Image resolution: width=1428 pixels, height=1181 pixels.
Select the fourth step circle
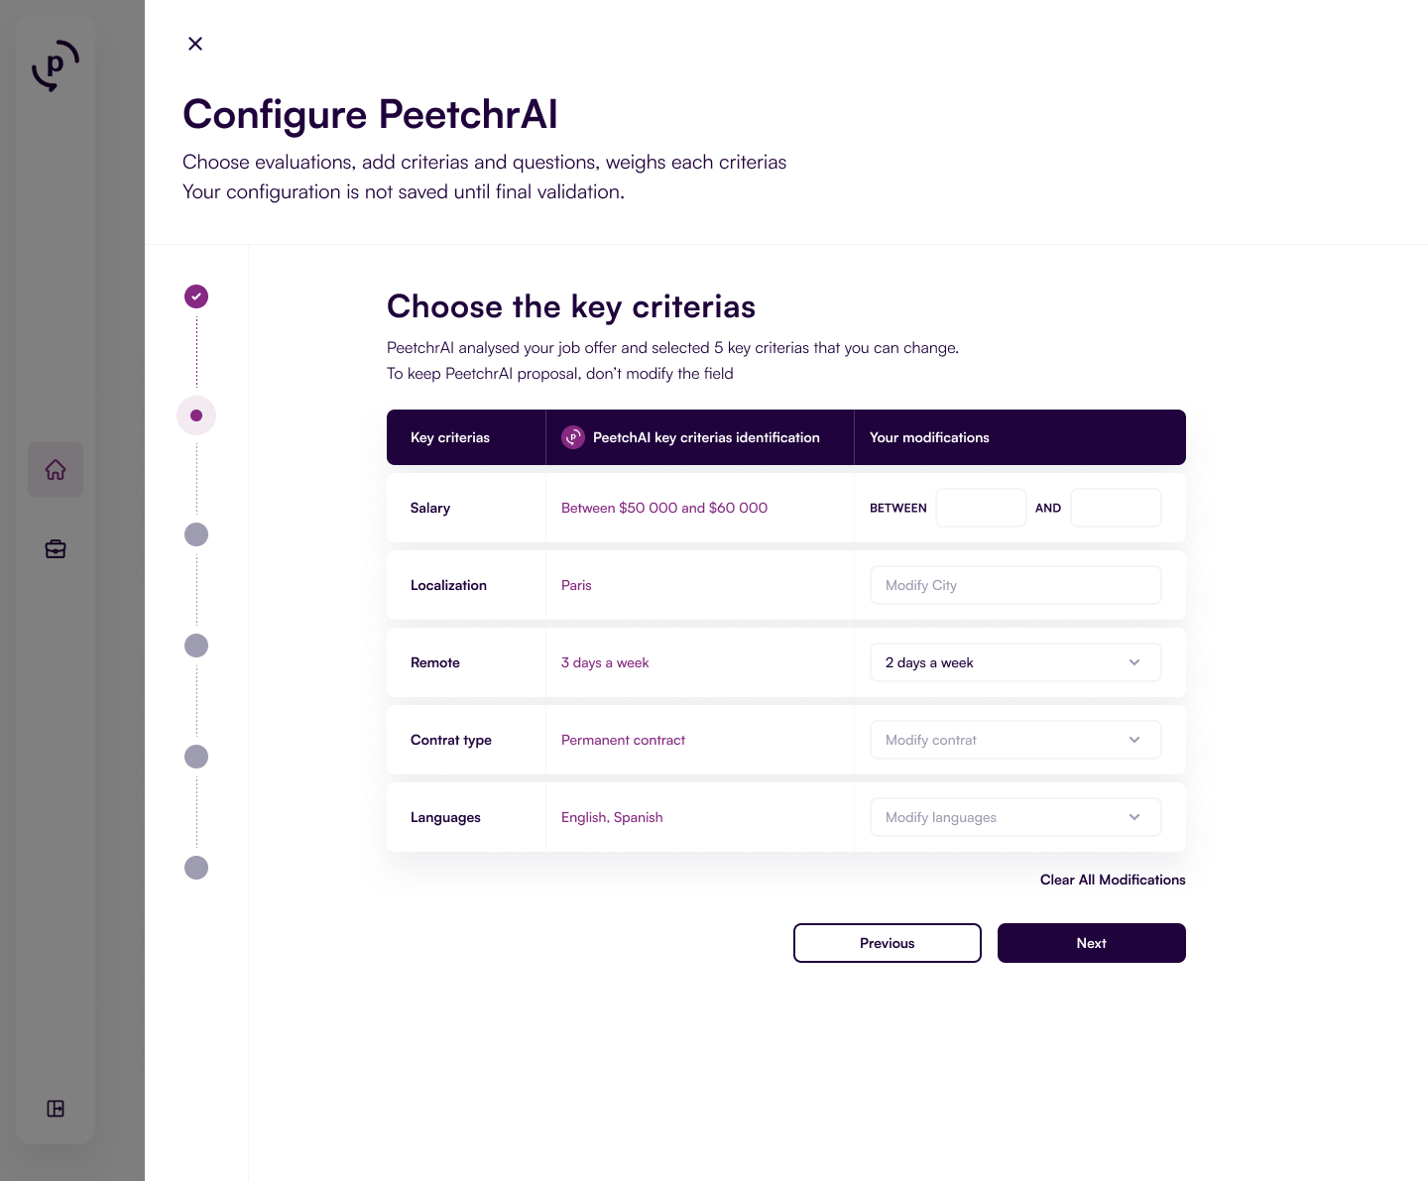click(196, 646)
